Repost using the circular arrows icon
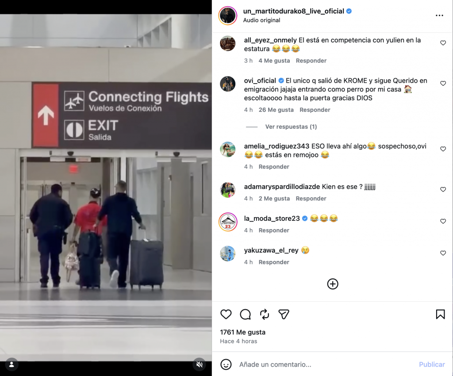 [x=265, y=314]
